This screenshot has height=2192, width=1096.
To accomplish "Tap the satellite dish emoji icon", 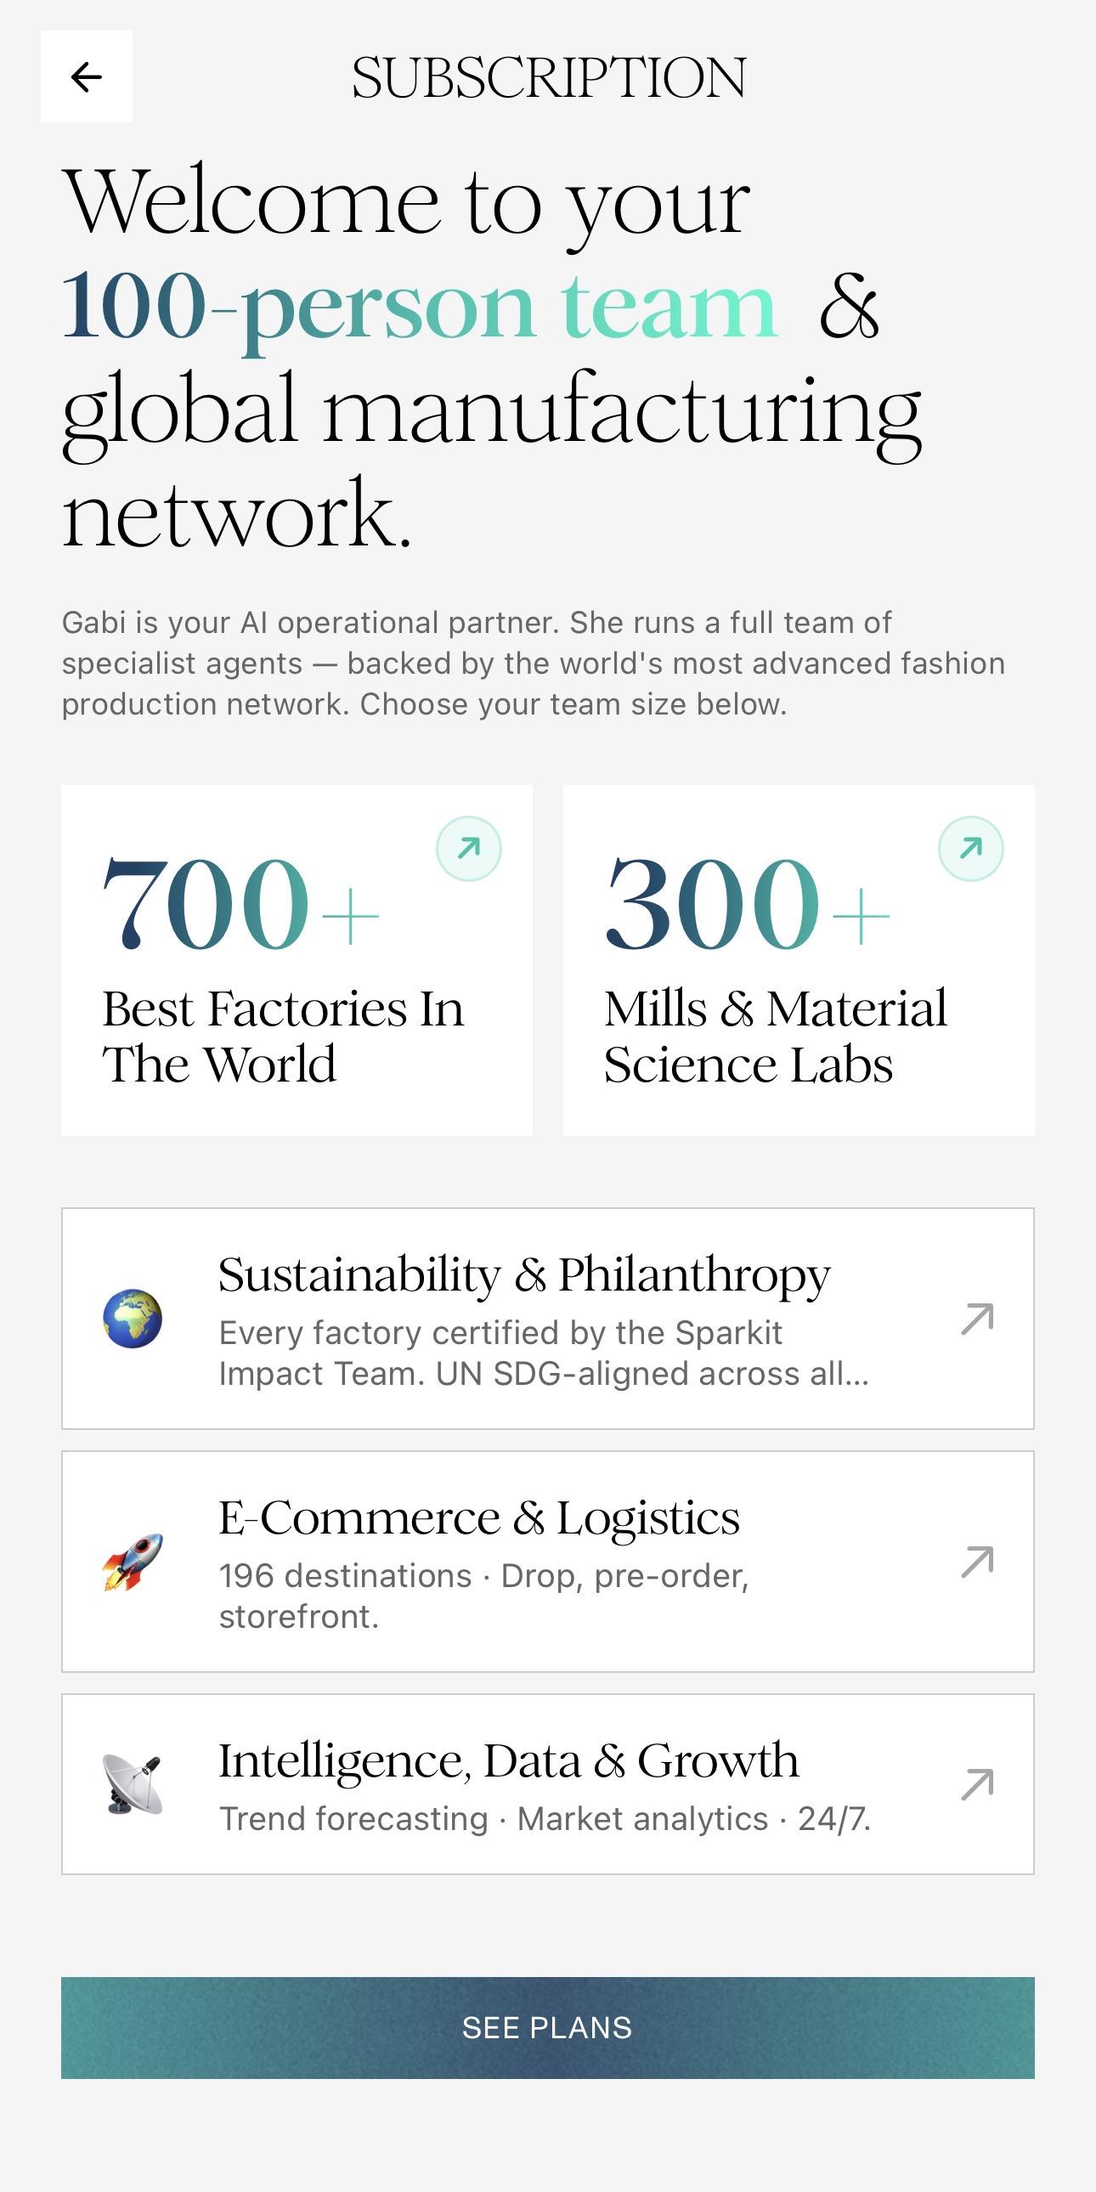I will (x=133, y=1783).
